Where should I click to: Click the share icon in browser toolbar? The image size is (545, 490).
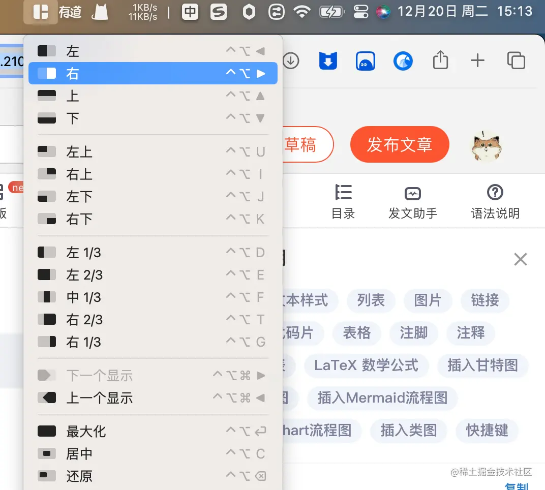[x=440, y=60]
